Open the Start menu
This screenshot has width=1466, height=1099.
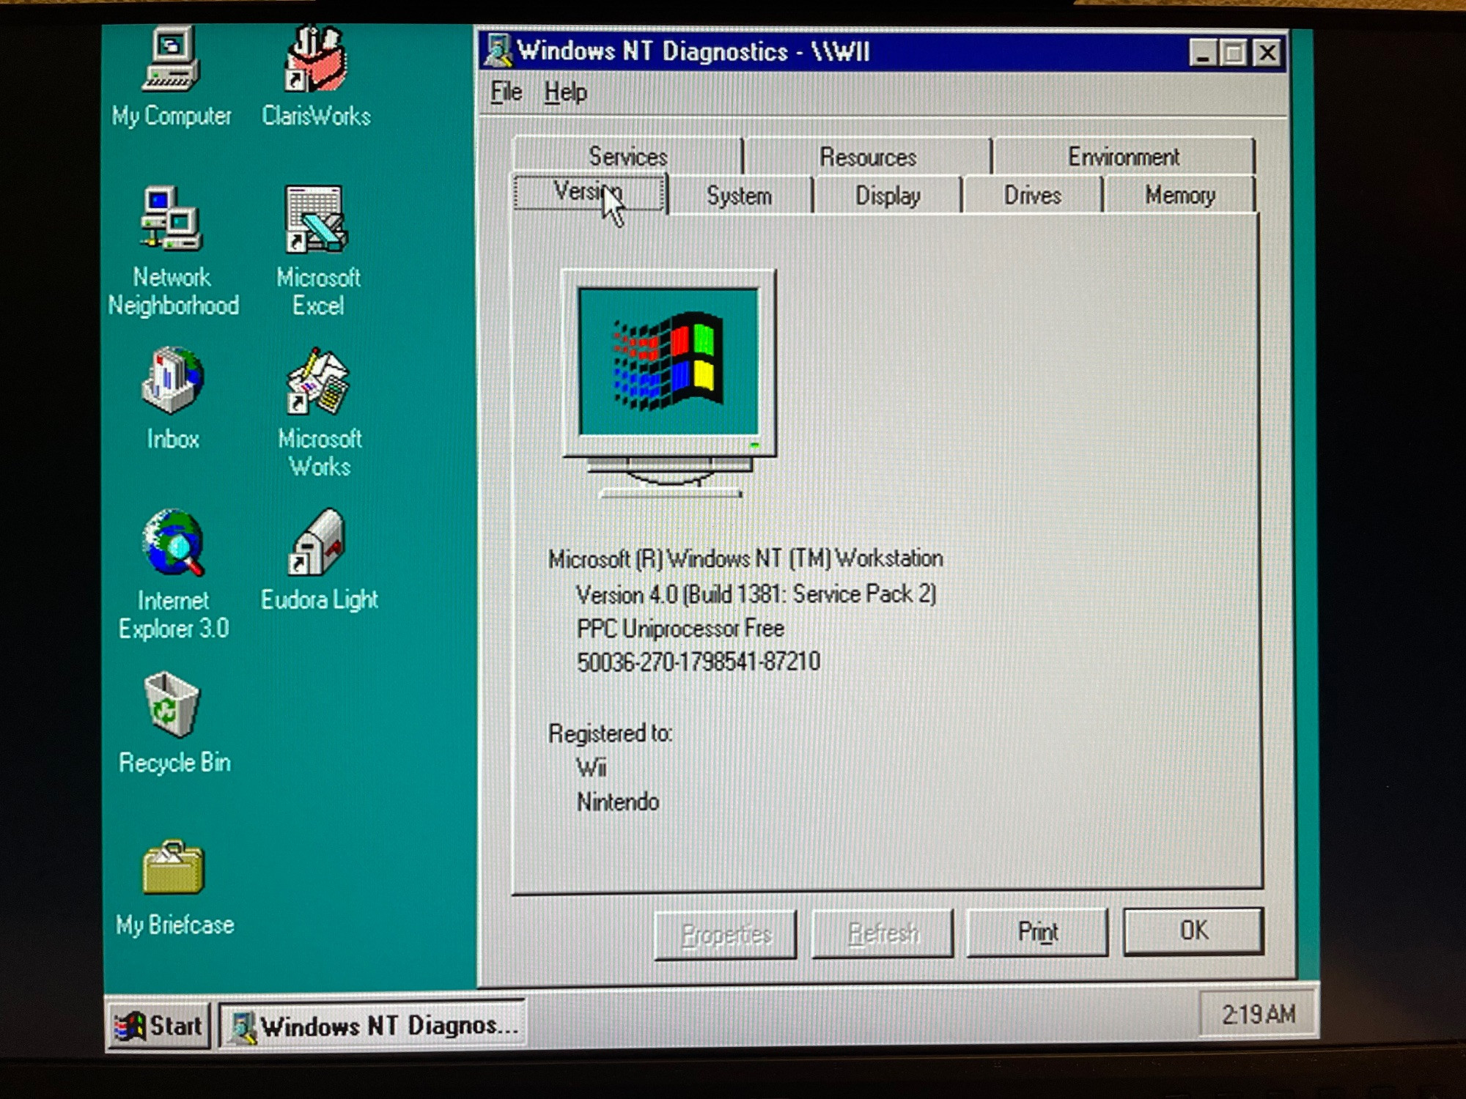[x=159, y=1025]
